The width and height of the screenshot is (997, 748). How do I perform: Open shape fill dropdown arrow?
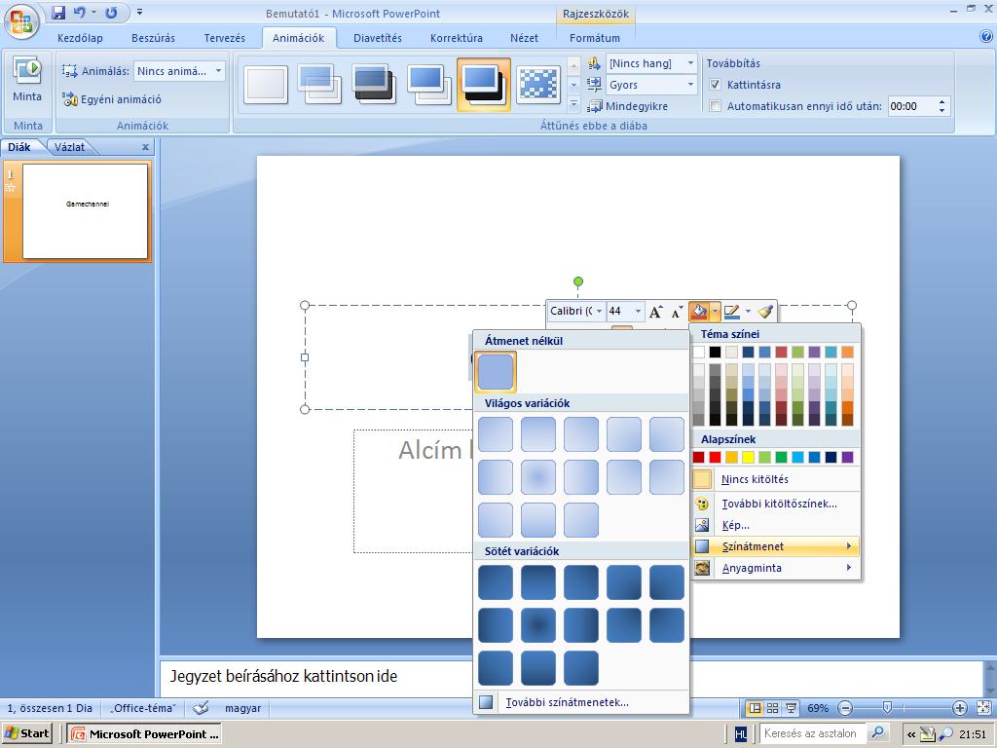pyautogui.click(x=716, y=311)
